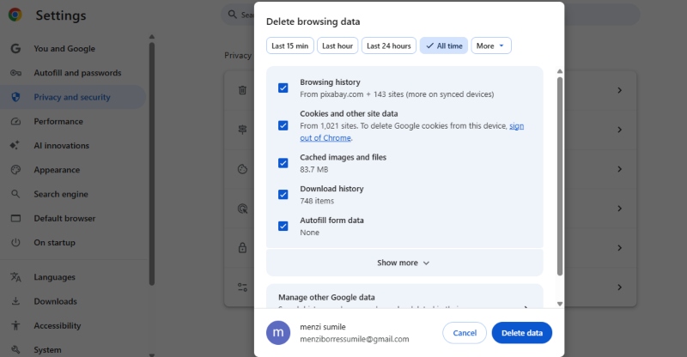Click the Downloads arrow icon in sidebar

(x=15, y=301)
